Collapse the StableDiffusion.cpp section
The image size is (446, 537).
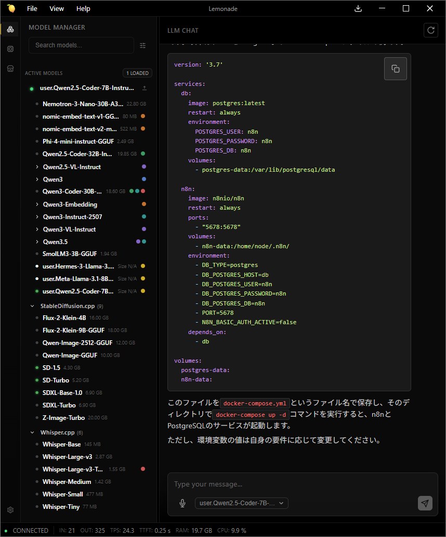(x=32, y=306)
